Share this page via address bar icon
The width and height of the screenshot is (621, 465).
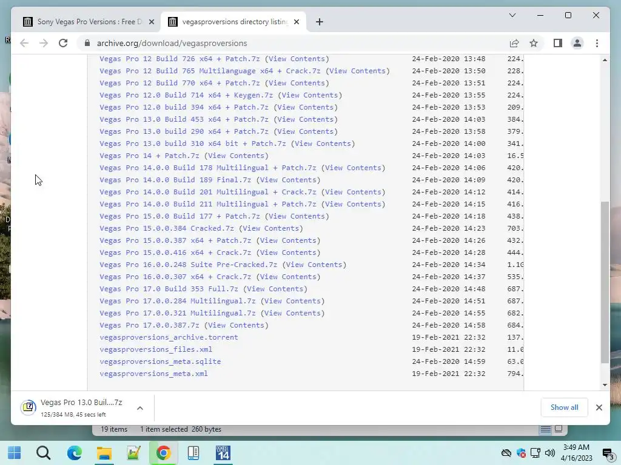tap(514, 43)
